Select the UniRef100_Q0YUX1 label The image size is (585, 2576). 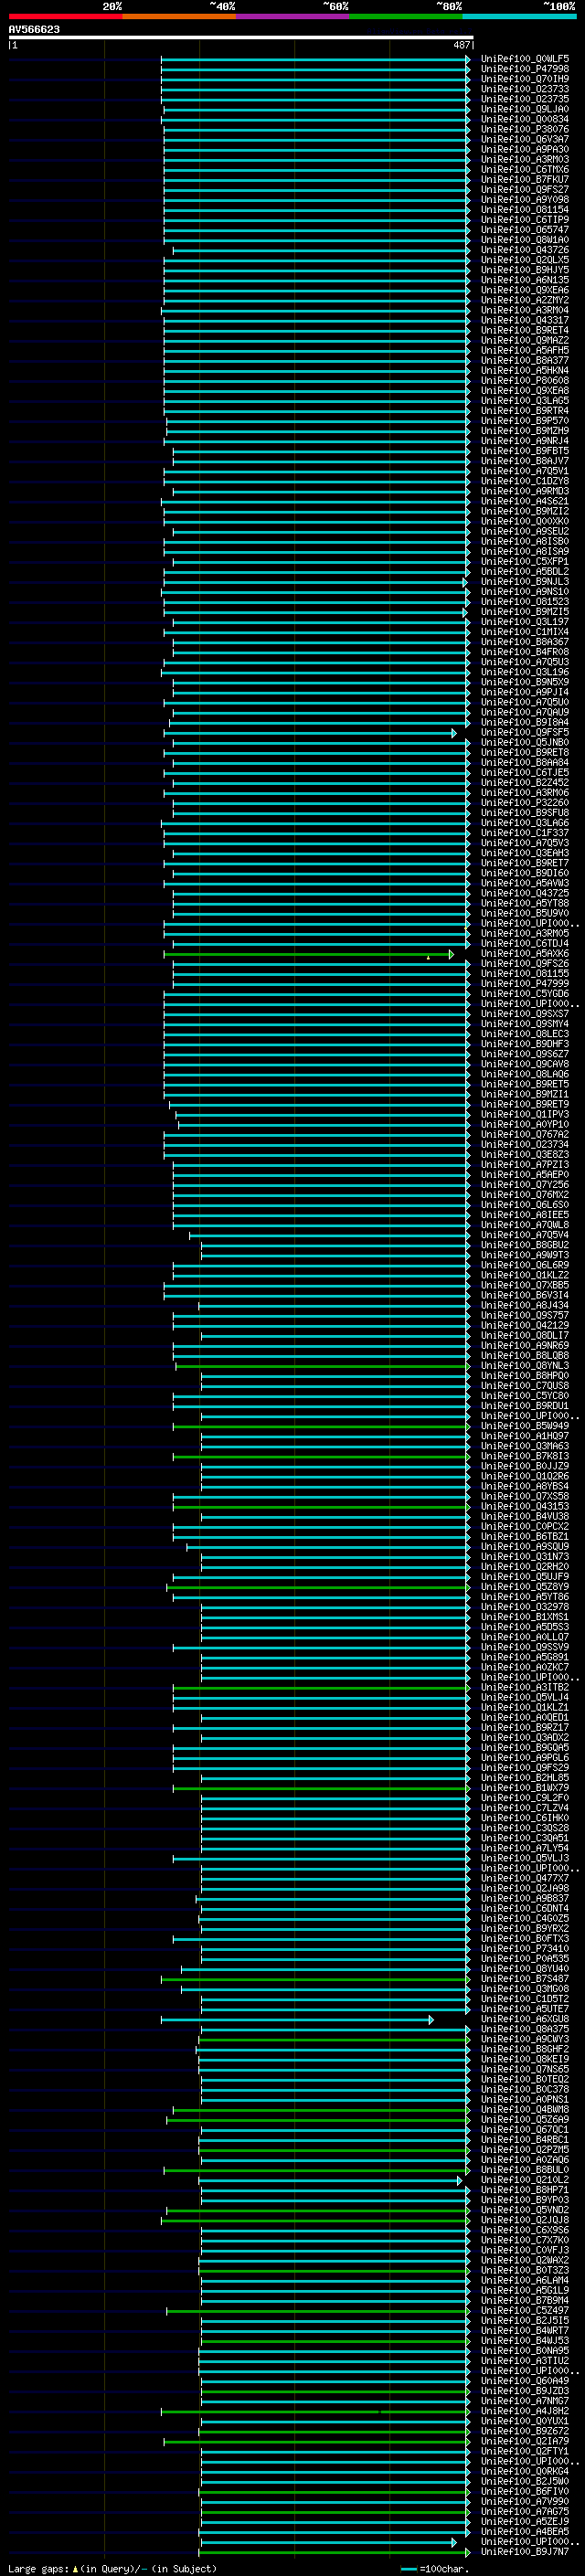525,2422
